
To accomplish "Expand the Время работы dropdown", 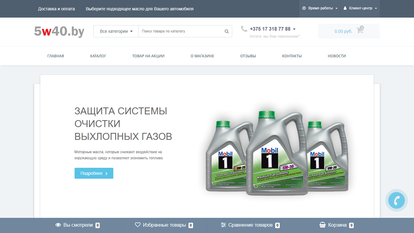I will point(320,8).
